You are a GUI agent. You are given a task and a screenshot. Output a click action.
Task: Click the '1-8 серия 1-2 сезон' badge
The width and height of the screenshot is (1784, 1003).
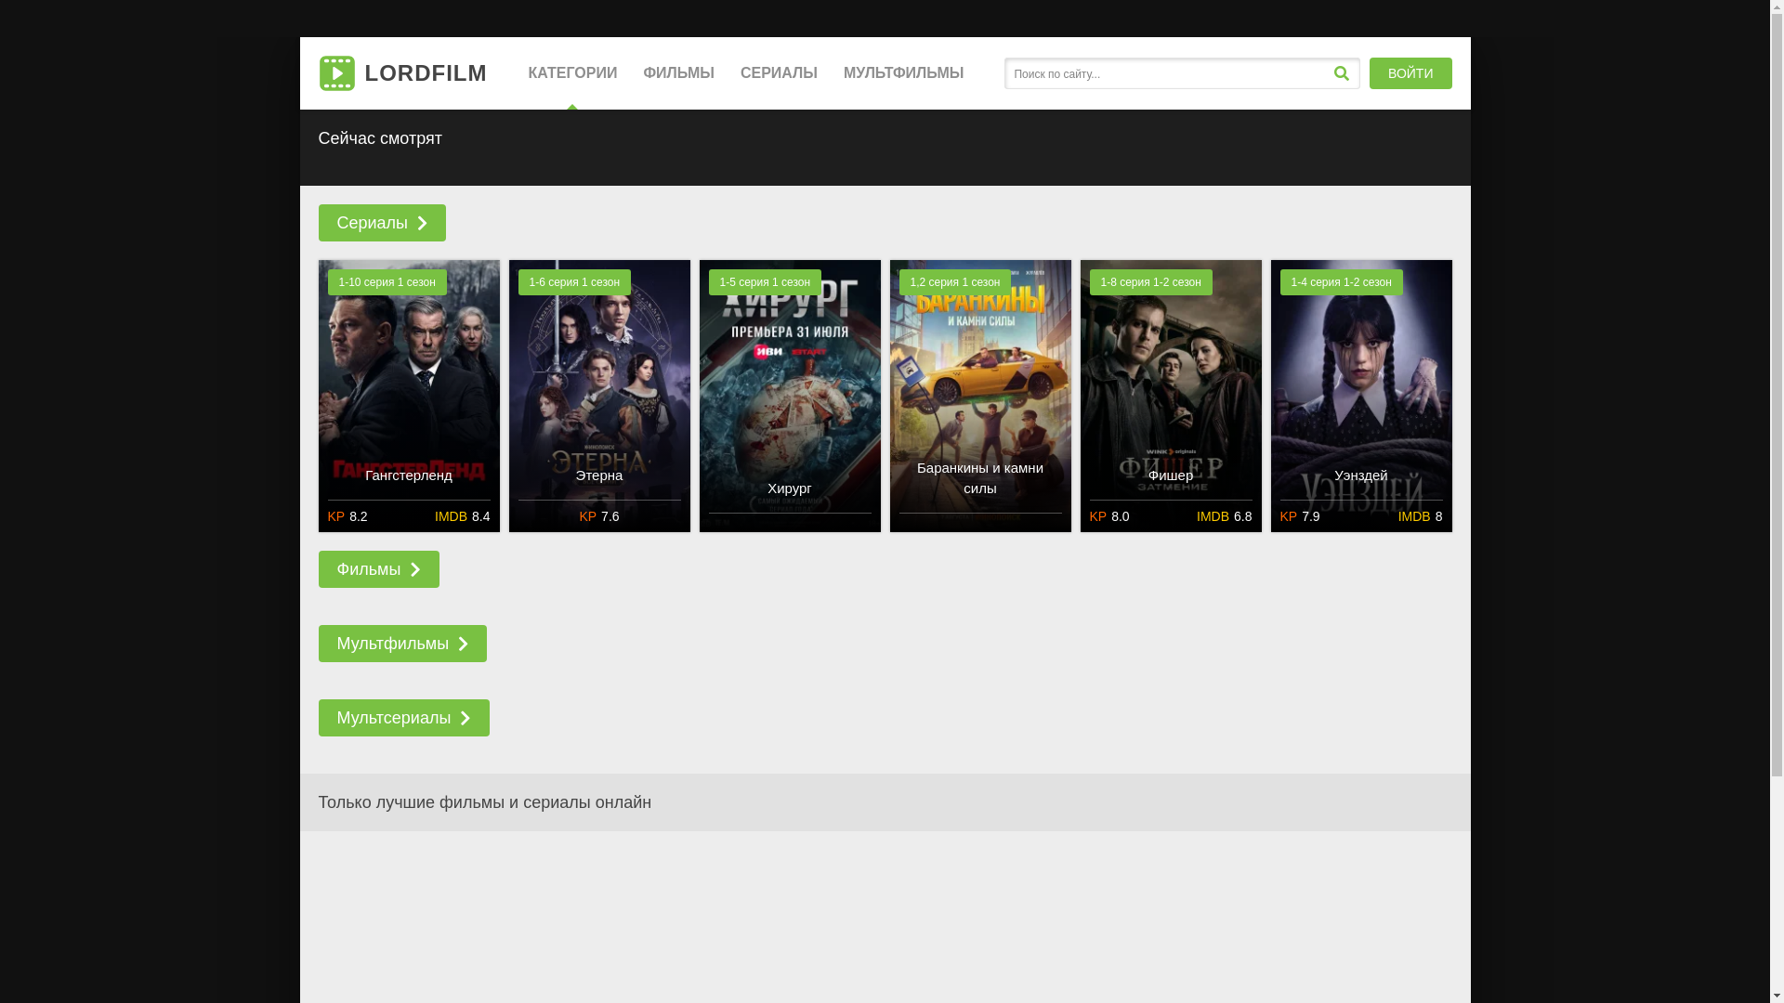(1150, 282)
